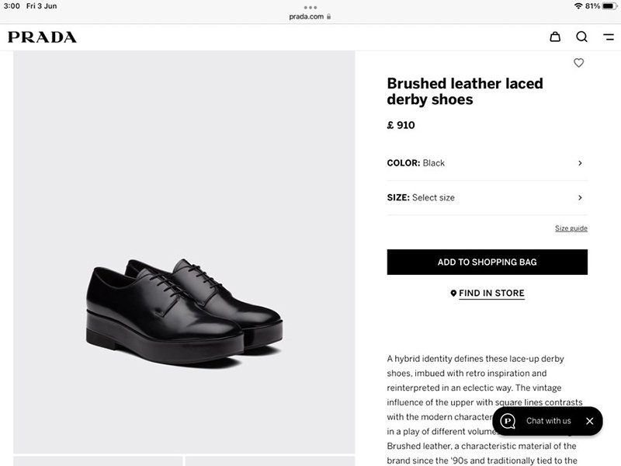621x466 pixels.
Task: Click the search magnifier icon
Action: coord(581,37)
